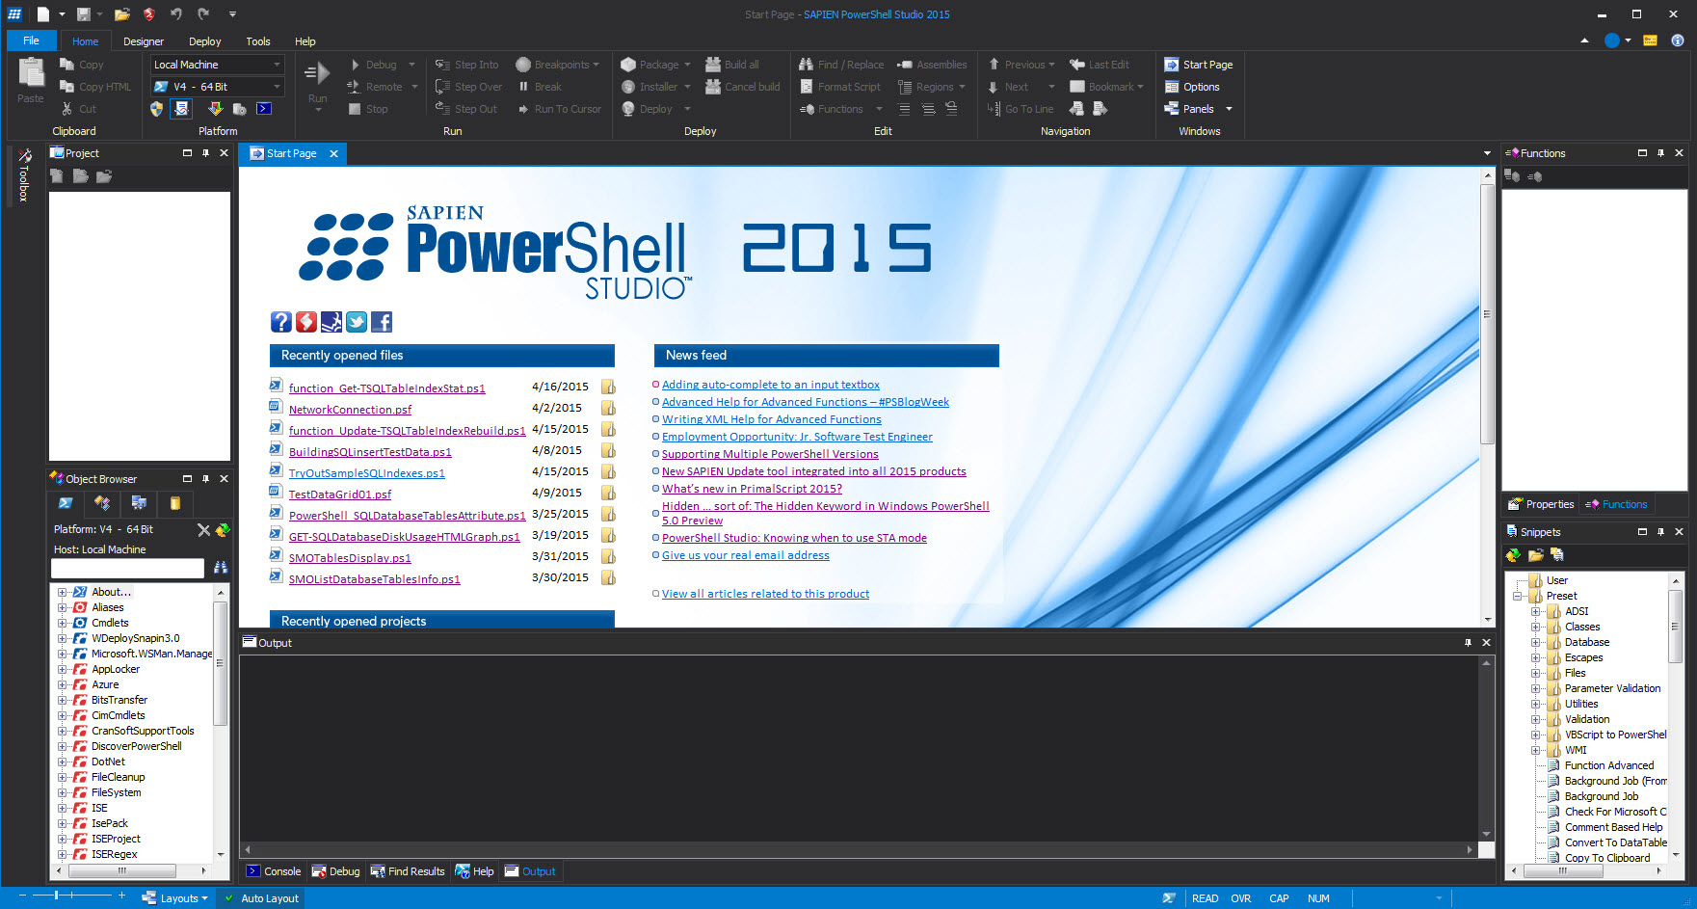The height and width of the screenshot is (909, 1697).
Task: Open the Twitter icon on Start Page
Action: [357, 322]
